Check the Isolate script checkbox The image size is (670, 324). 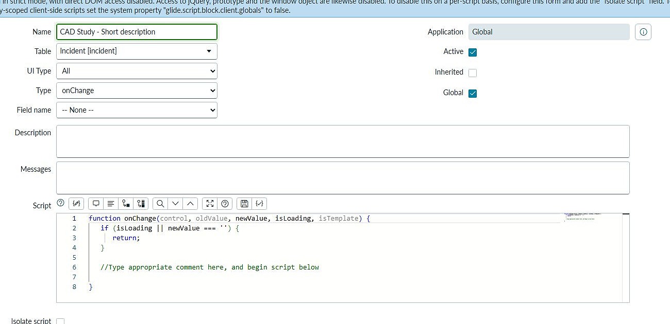pos(60,321)
